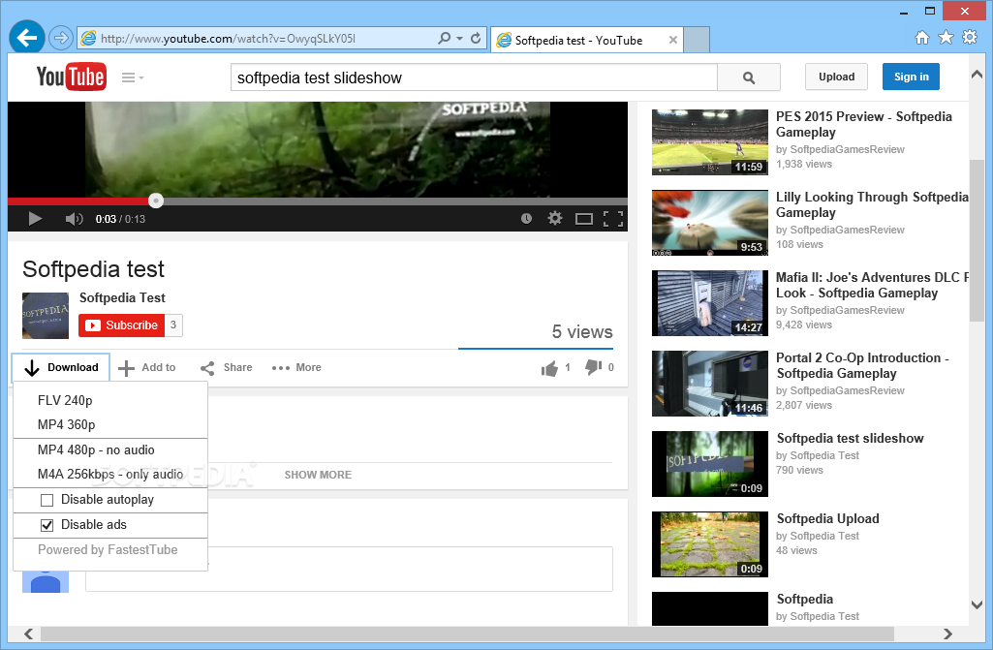Select M4A 256kbps - only audio option
Image resolution: width=993 pixels, height=650 pixels.
[x=110, y=474]
